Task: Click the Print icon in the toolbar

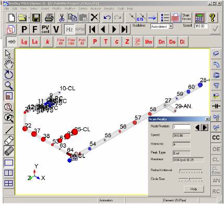Action: 49,18
